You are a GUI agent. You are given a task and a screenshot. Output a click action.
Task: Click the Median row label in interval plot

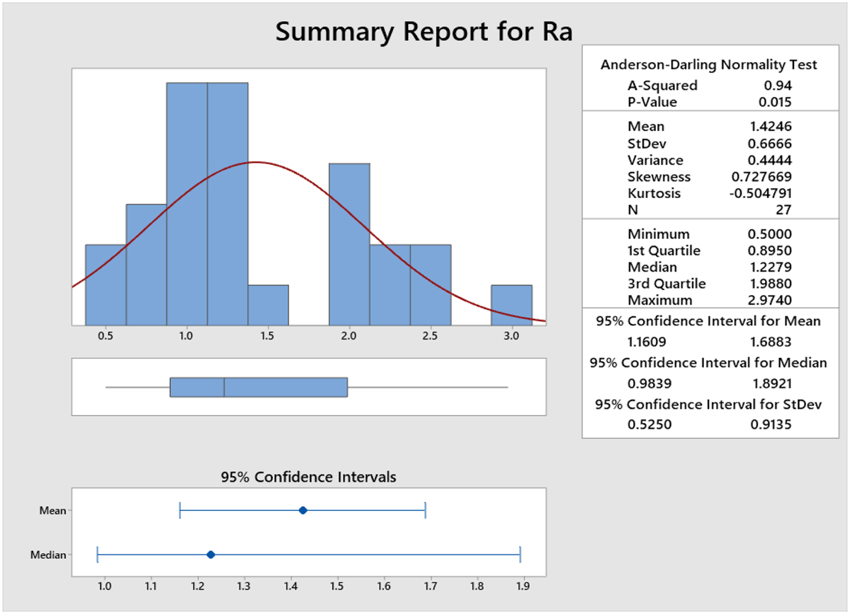coord(48,555)
